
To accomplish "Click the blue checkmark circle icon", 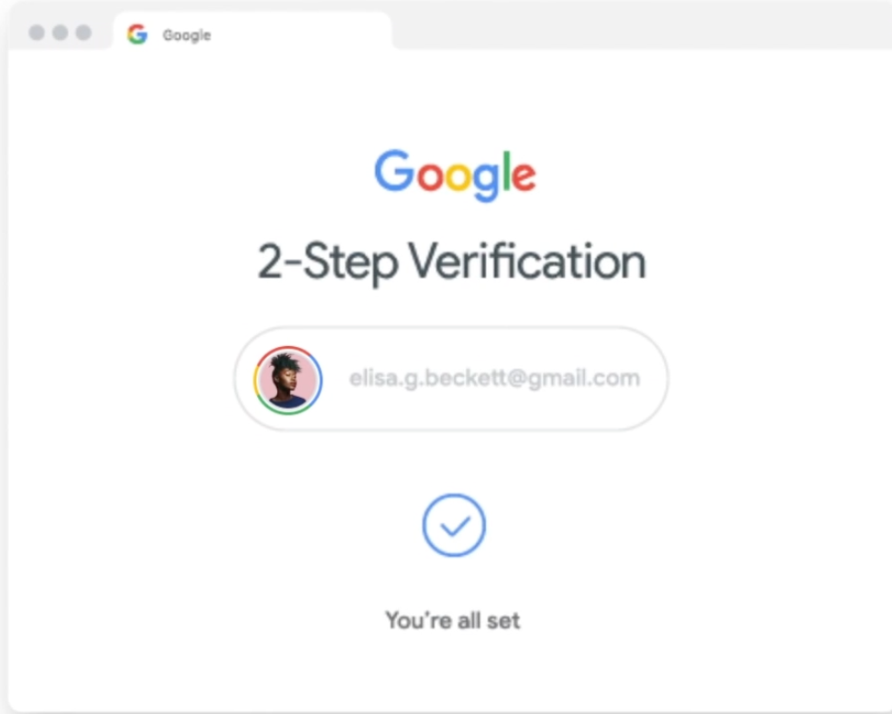I will point(454,525).
